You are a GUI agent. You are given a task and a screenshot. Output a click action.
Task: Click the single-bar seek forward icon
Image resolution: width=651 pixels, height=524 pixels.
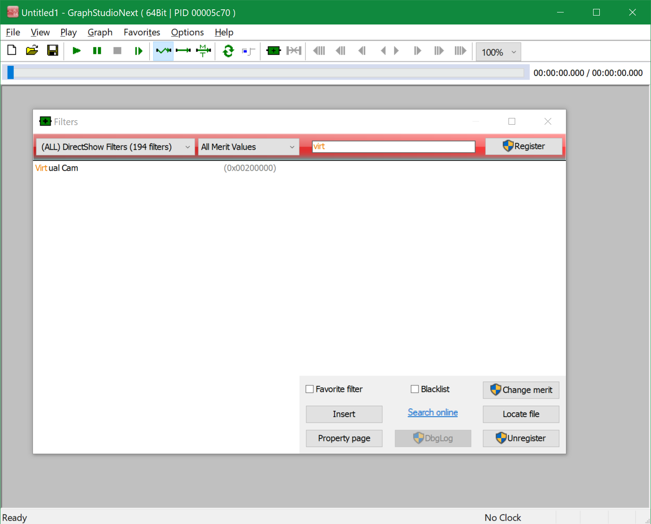(x=417, y=51)
